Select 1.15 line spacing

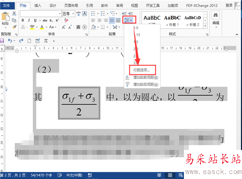[142, 35]
